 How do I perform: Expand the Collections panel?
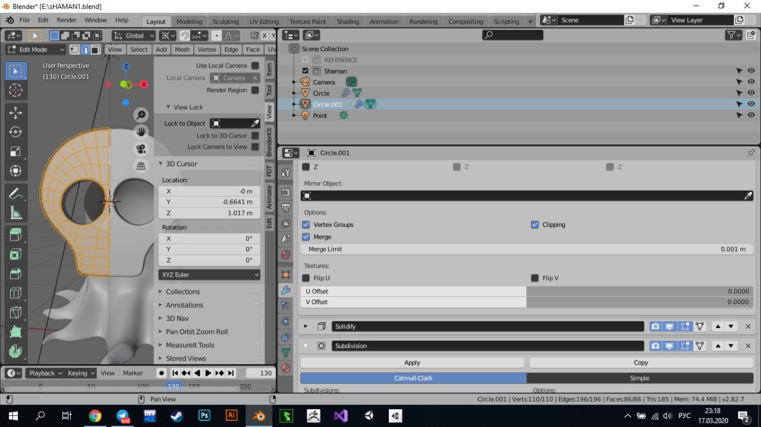point(161,292)
